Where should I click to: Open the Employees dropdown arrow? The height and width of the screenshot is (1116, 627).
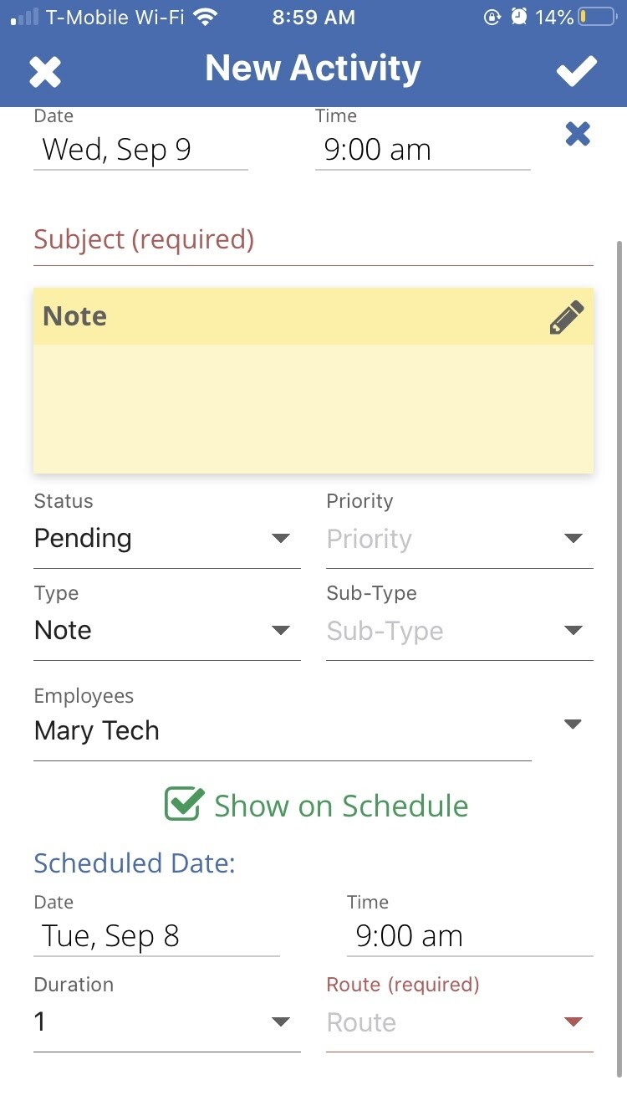coord(573,724)
